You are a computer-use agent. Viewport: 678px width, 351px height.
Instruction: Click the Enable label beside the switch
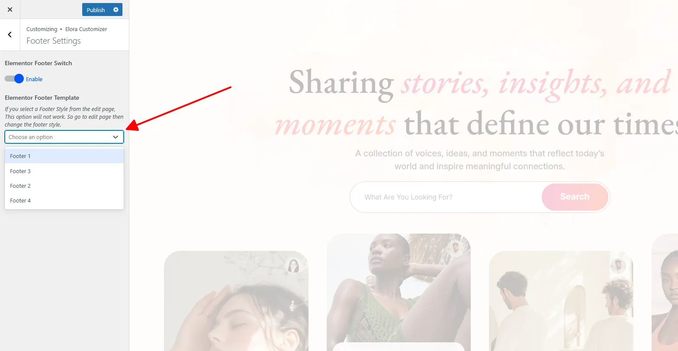coord(34,79)
